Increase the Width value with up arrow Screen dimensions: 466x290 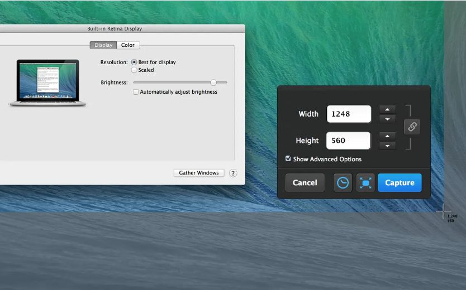pos(387,109)
